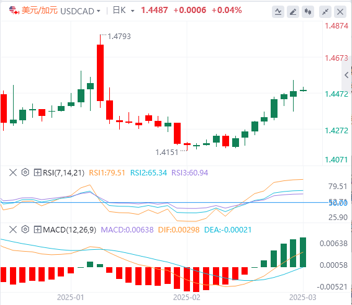
Task: Expand the MACD panel with plus icon
Action: click(37, 229)
